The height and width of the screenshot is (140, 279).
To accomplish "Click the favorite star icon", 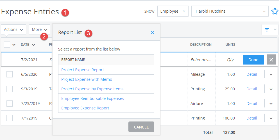I will pos(275,12).
